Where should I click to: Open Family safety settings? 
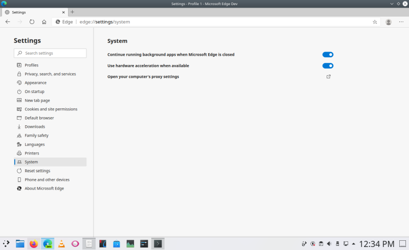pyautogui.click(x=50, y=135)
